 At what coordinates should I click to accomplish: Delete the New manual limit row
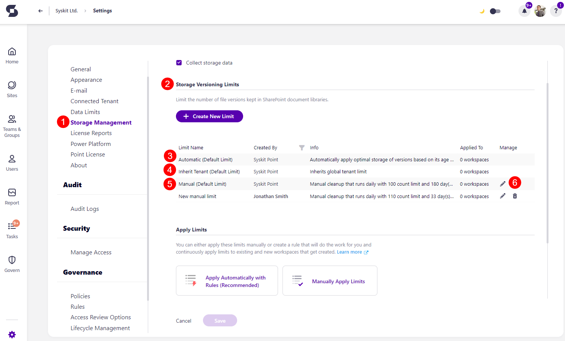515,196
